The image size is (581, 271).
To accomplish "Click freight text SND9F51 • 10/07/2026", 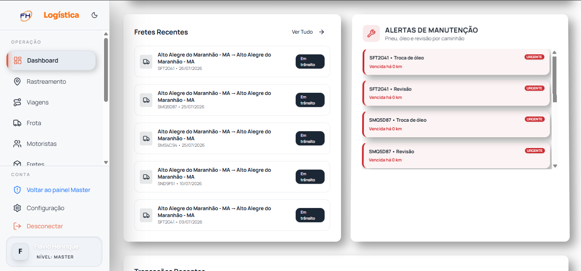I will point(180,184).
